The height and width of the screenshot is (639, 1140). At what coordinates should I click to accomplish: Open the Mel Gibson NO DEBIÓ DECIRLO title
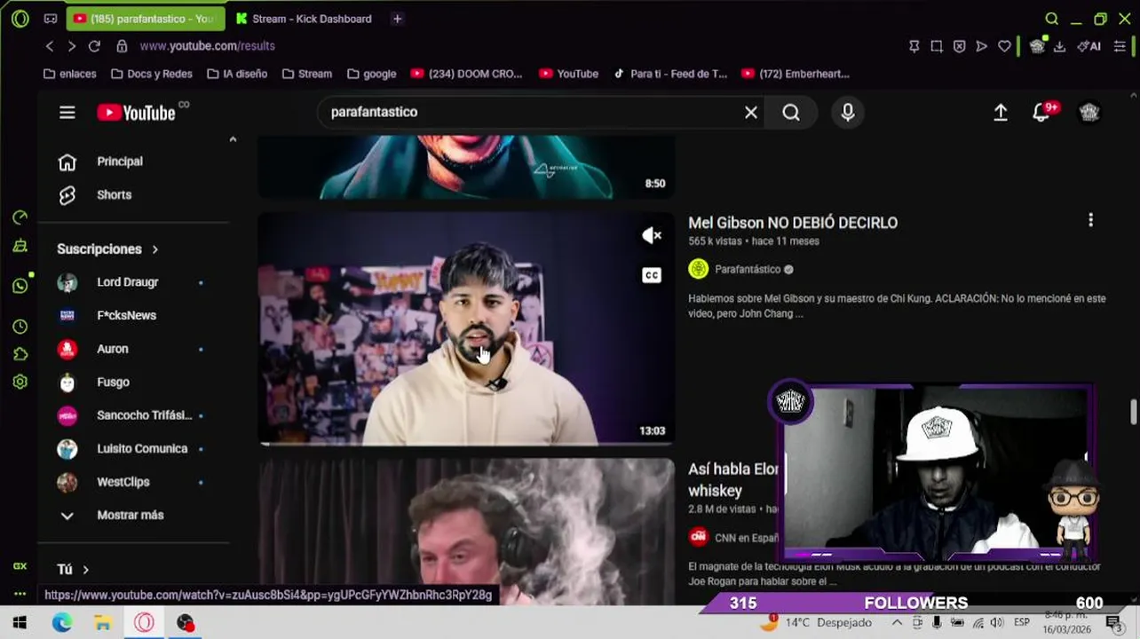[x=793, y=223]
